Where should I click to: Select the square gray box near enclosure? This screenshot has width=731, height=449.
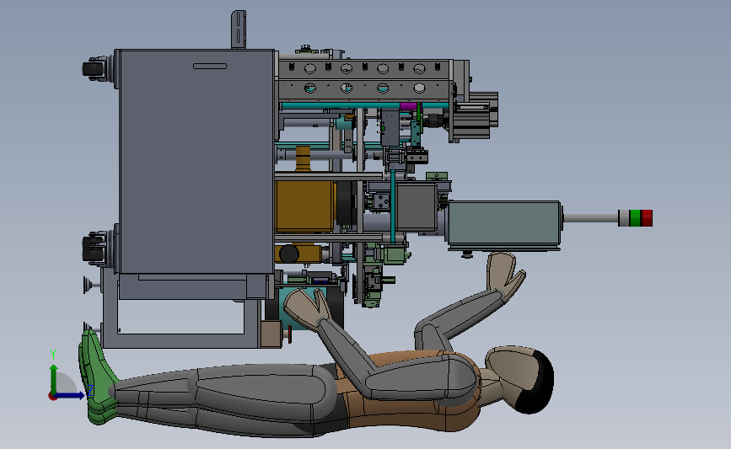point(417,206)
